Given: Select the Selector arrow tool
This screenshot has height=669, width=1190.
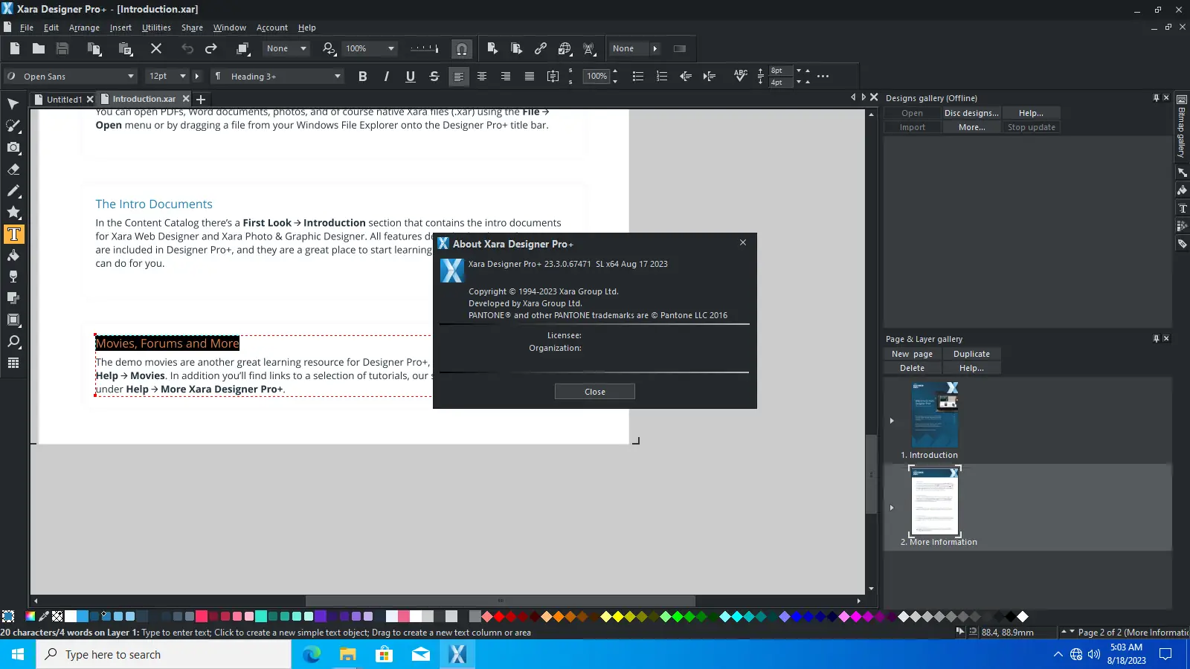Looking at the screenshot, I should 13,104.
